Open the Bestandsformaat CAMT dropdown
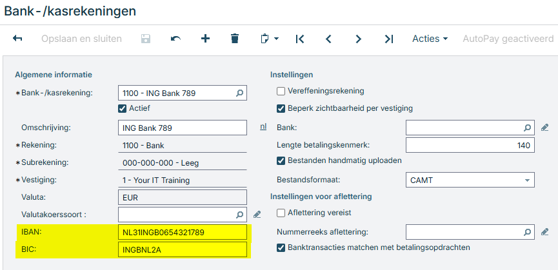The image size is (558, 270). (470, 180)
